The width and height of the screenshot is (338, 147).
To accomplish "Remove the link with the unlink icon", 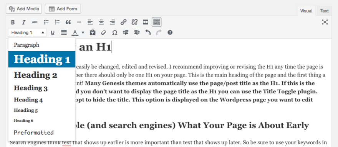I will [x=134, y=22].
